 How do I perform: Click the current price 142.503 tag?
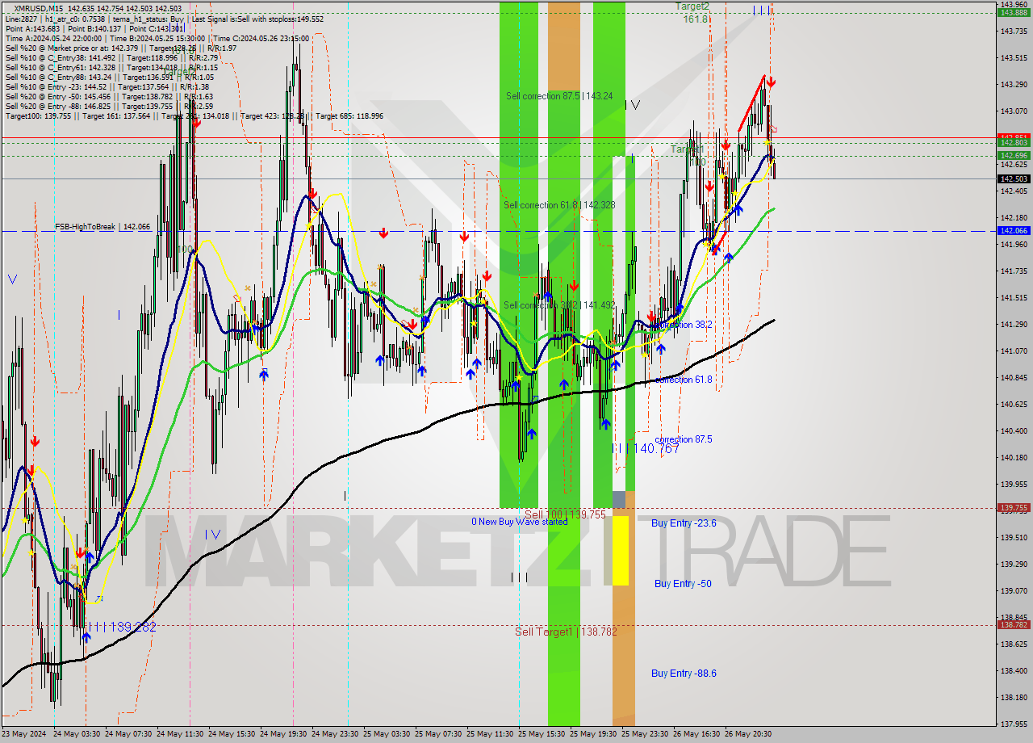click(x=1014, y=179)
